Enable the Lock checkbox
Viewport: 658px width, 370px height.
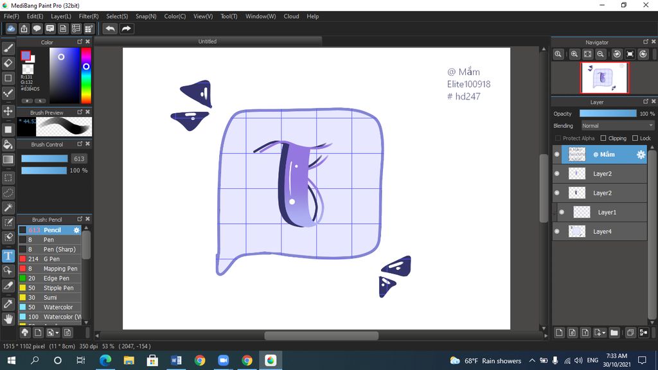635,138
